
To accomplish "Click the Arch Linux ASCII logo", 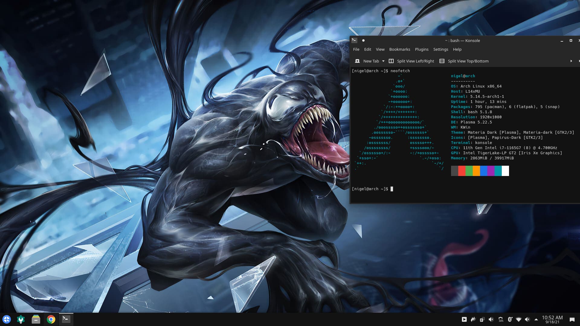I will [399, 122].
